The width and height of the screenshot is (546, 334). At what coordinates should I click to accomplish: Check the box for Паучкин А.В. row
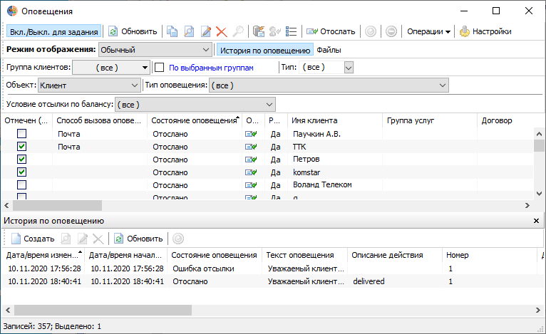(x=21, y=134)
